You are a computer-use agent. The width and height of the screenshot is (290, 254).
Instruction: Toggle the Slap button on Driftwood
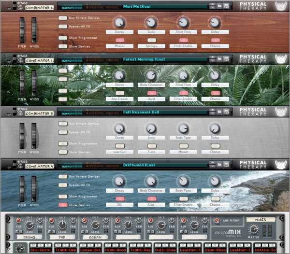pyautogui.click(x=152, y=199)
